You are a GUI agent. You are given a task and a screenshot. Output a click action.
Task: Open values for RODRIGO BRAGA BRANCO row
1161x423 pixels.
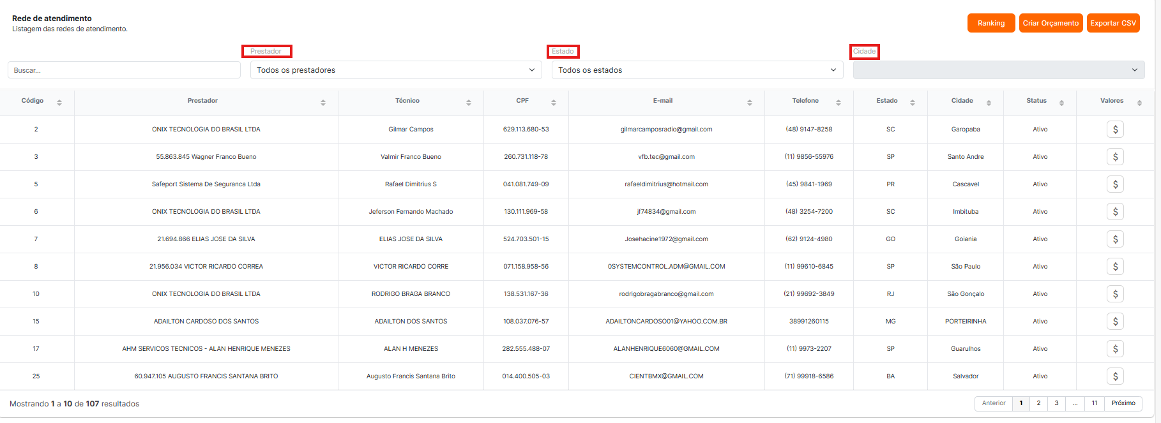point(1115,294)
